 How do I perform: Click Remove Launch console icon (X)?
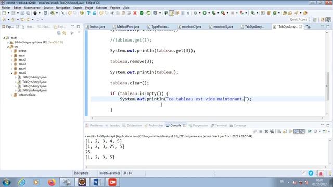click(x=266, y=131)
